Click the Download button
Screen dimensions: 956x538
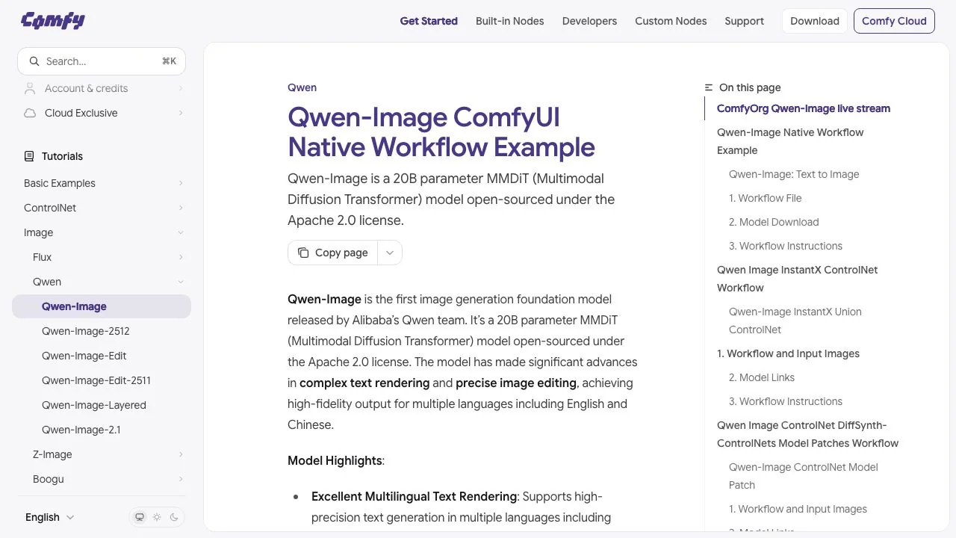pyautogui.click(x=815, y=21)
